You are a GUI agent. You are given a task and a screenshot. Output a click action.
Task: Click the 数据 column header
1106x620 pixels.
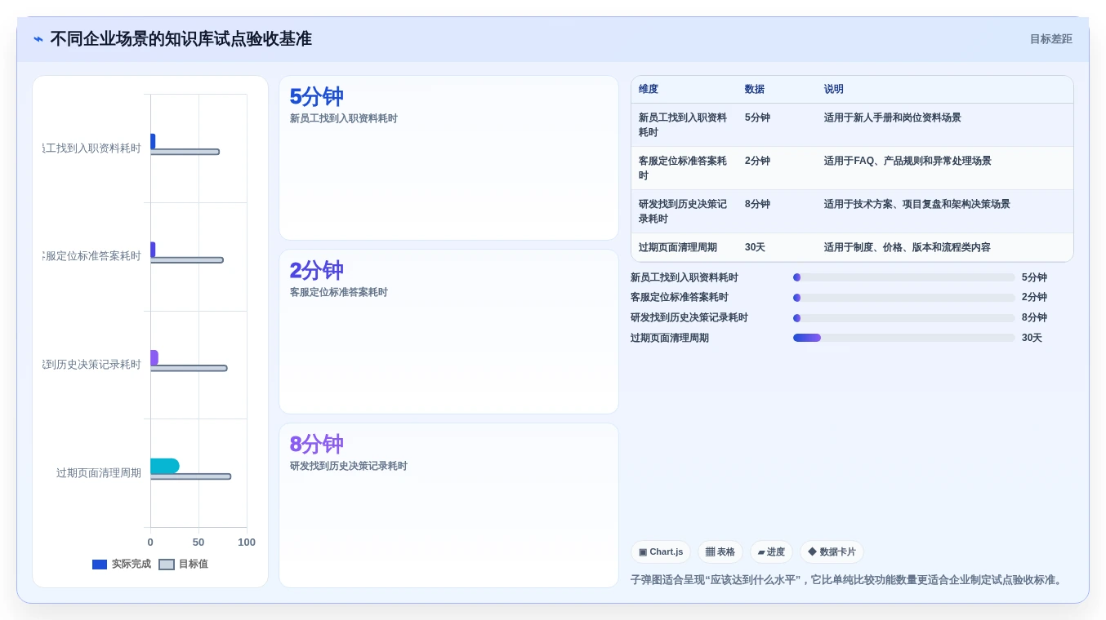[x=755, y=90]
